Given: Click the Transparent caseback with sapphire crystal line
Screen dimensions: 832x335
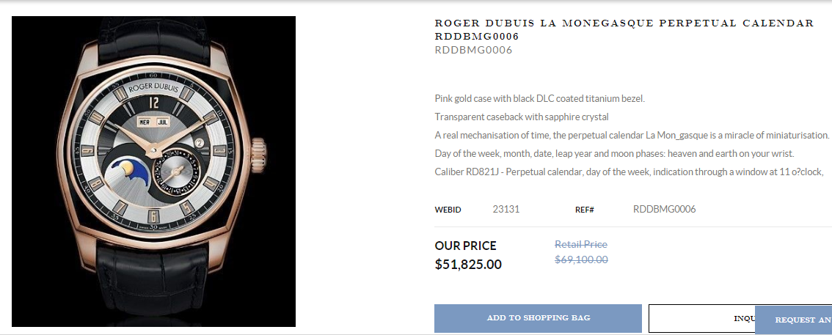Looking at the screenshot, I should 522,117.
